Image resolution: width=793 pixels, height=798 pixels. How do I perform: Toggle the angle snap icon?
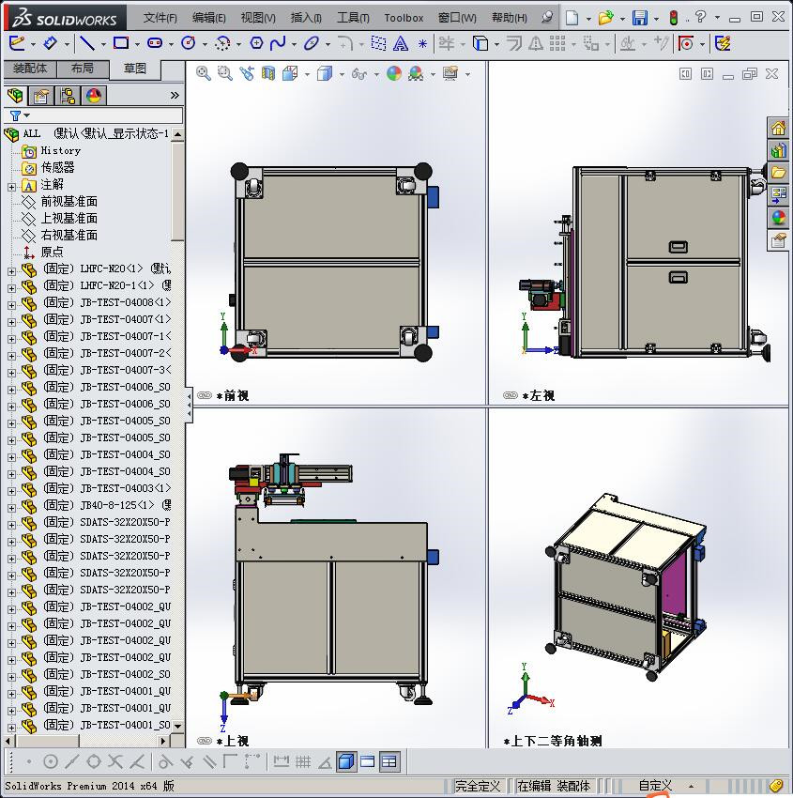325,762
